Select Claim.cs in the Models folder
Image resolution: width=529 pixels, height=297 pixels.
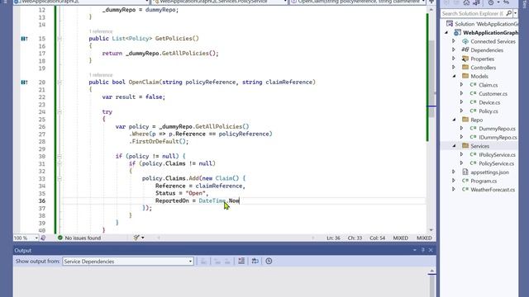click(x=488, y=85)
